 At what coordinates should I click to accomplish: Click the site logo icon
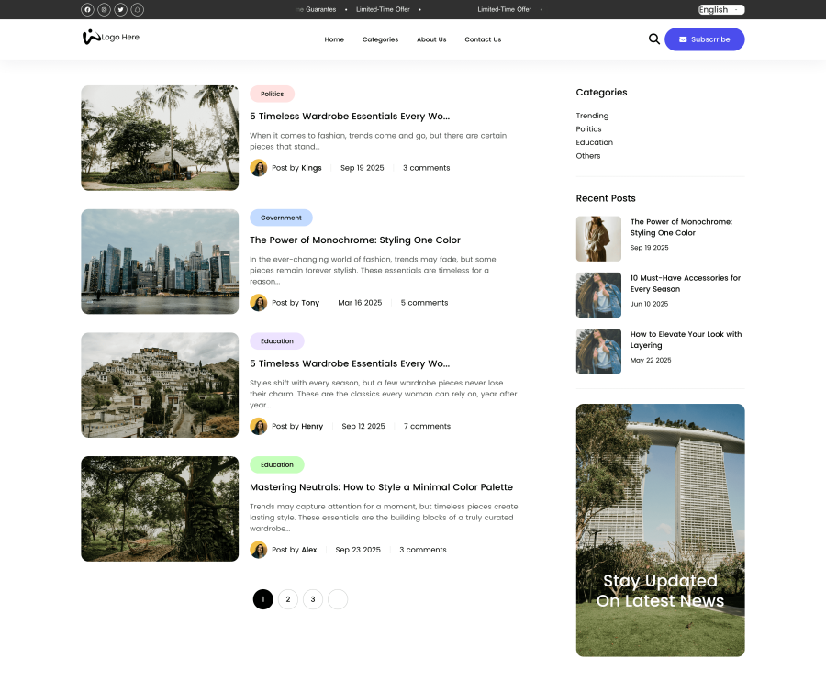pyautogui.click(x=90, y=38)
